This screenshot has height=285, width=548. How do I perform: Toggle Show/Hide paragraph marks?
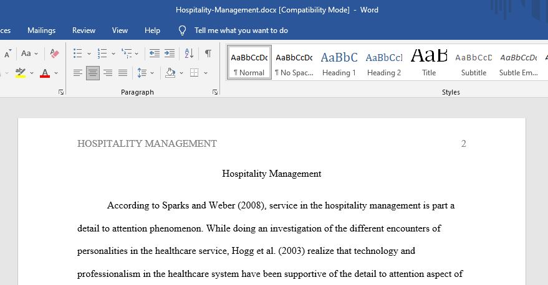[x=208, y=54]
